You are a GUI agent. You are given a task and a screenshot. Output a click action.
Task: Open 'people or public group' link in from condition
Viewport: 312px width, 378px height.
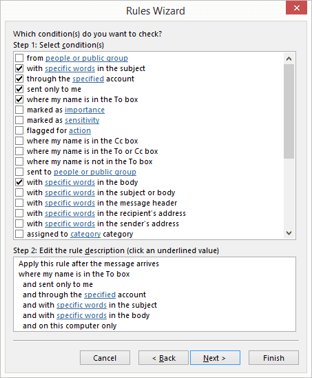pyautogui.click(x=87, y=58)
